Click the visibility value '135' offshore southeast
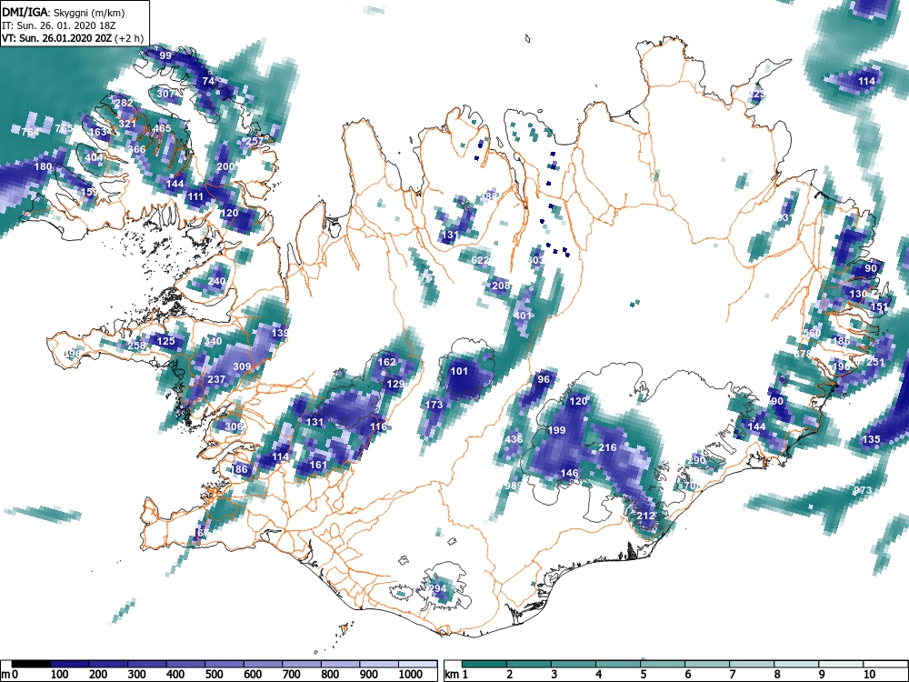 [871, 439]
